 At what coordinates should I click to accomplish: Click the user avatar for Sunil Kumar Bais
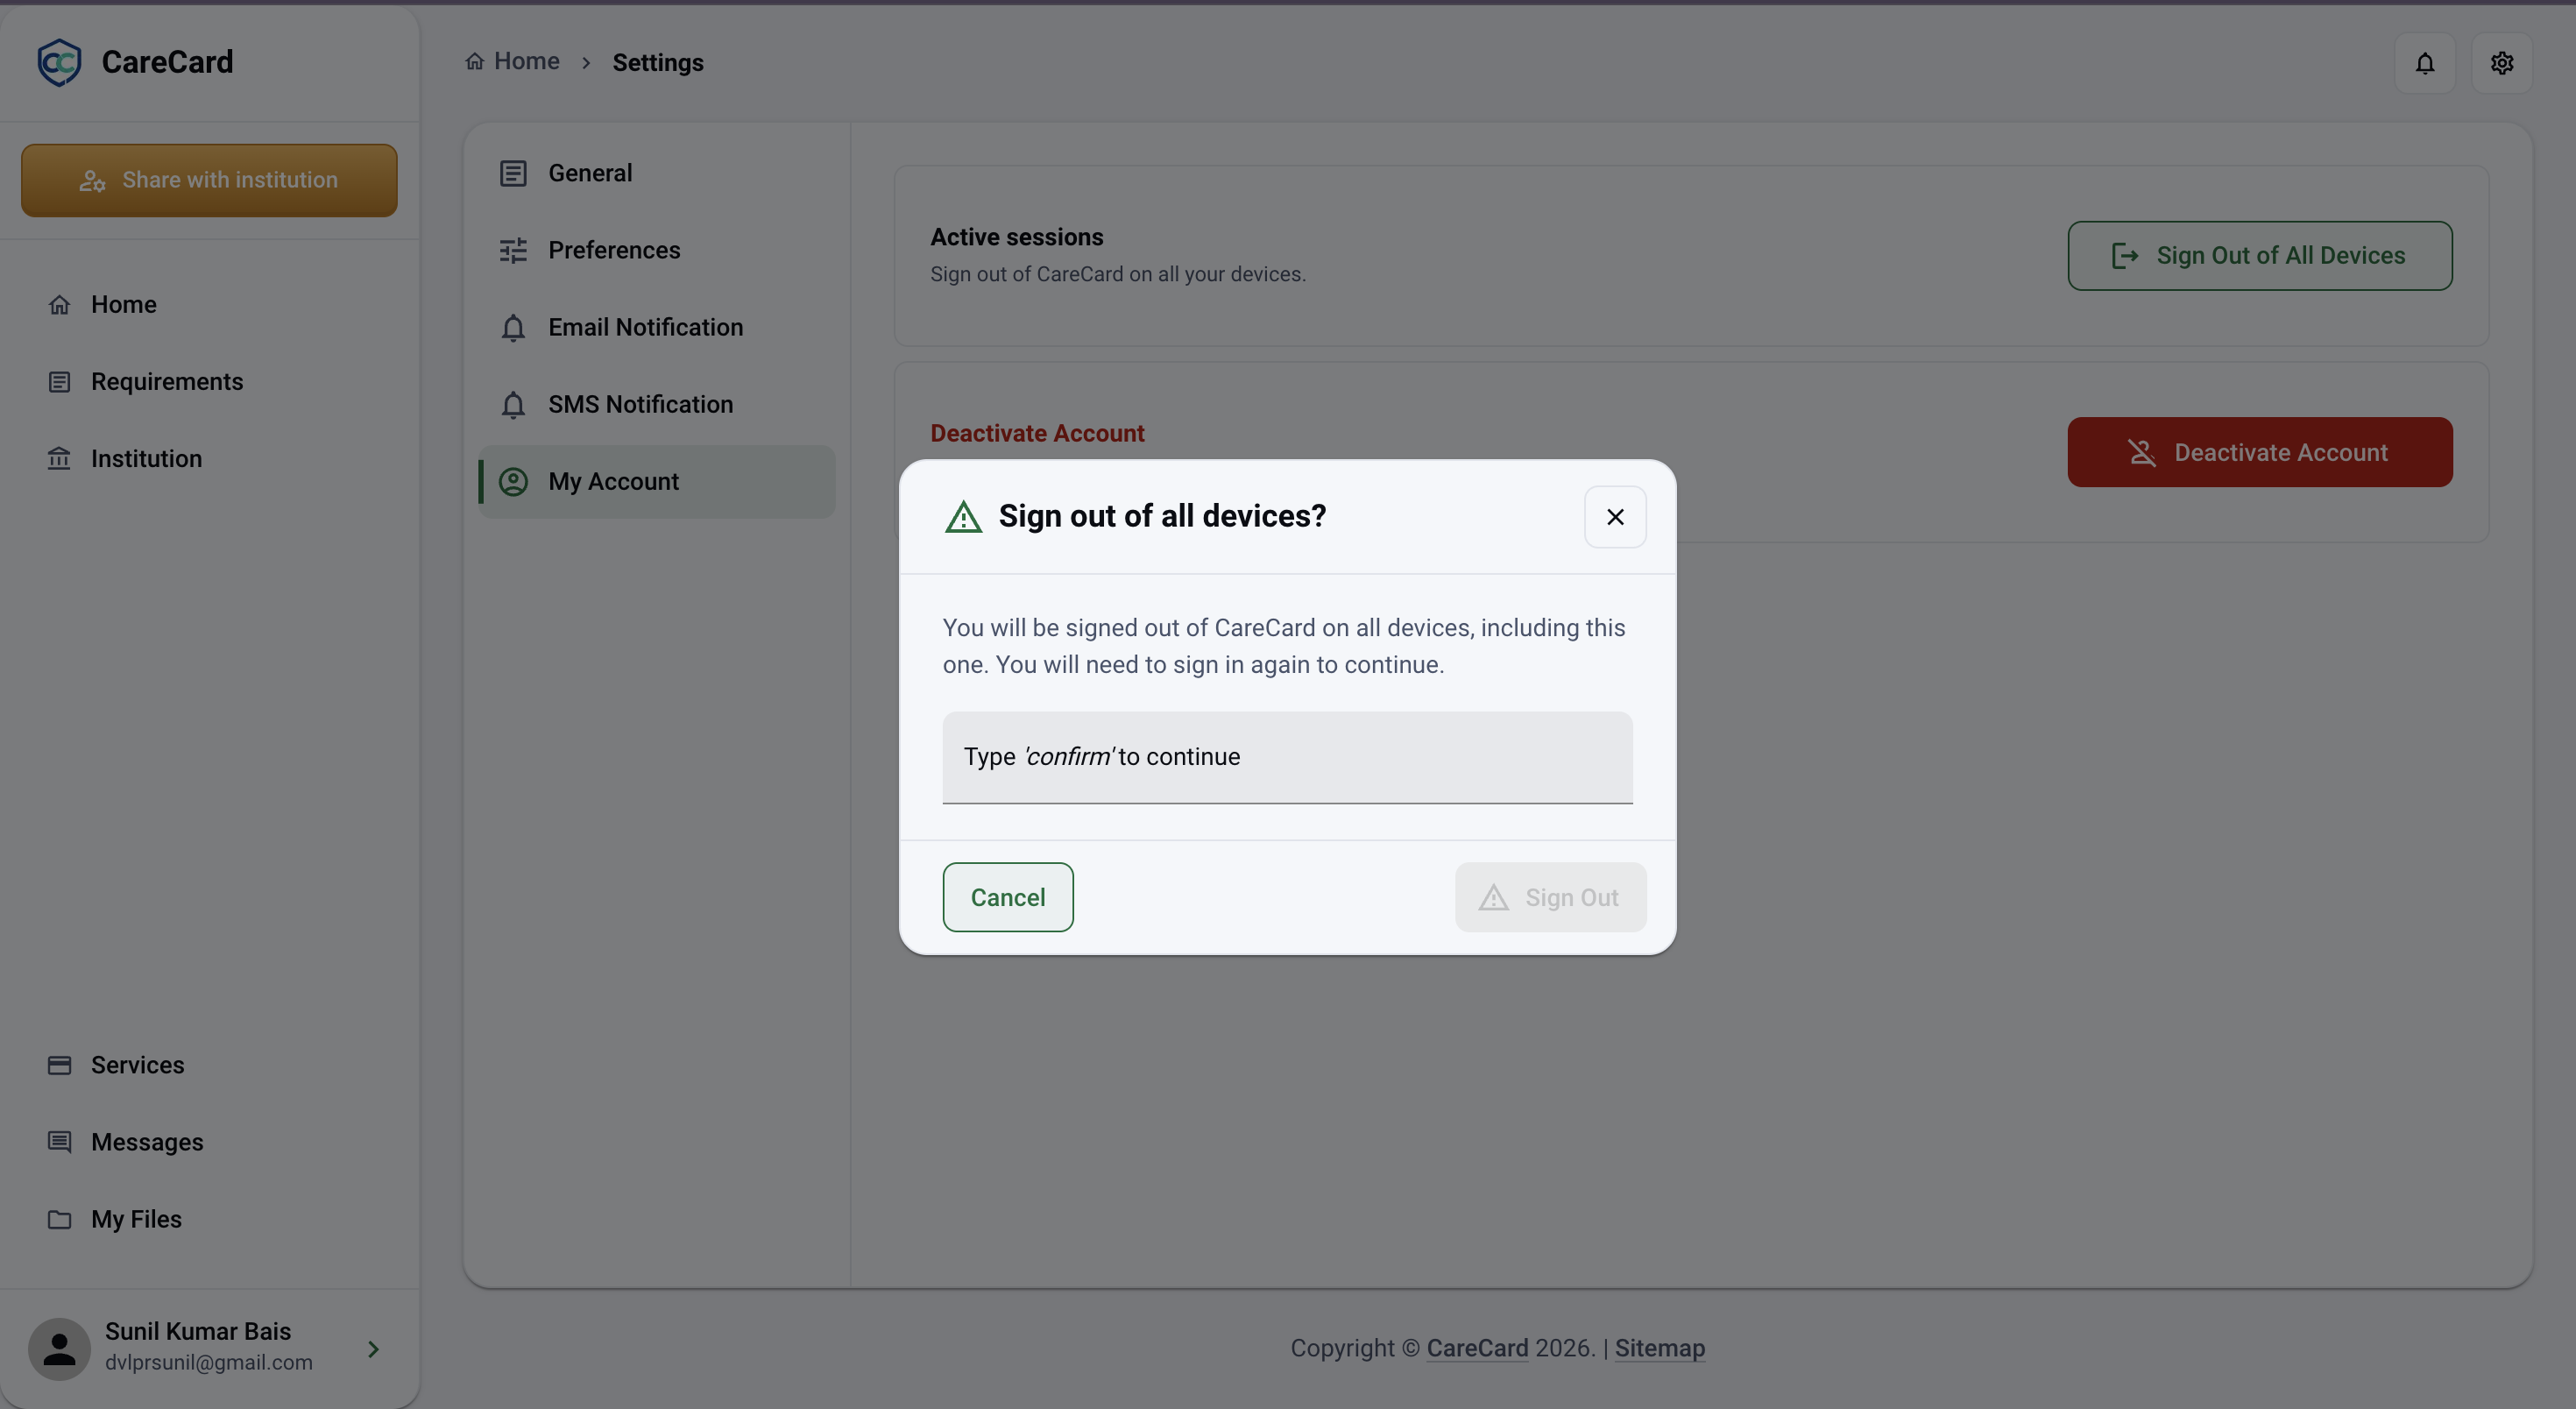pos(59,1348)
